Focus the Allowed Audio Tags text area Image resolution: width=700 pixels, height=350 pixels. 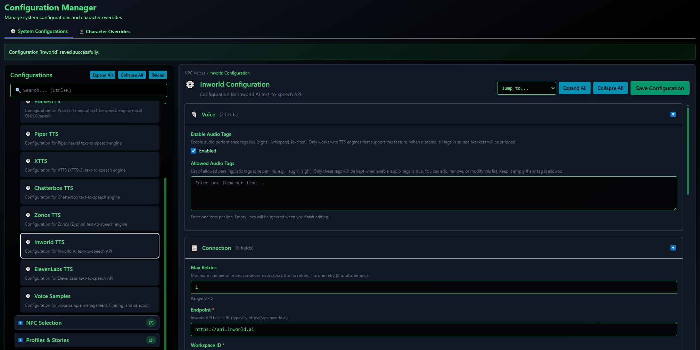(x=434, y=193)
